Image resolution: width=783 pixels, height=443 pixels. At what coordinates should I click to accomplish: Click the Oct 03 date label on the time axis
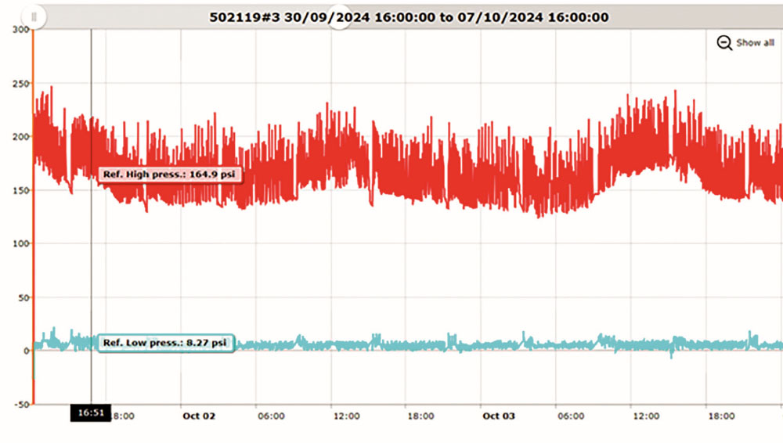(498, 416)
